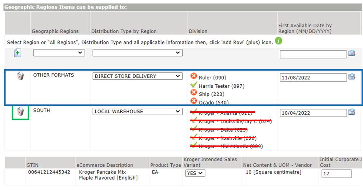Click the empty First Available Date field
The width and height of the screenshot is (363, 191).
tap(313, 55)
